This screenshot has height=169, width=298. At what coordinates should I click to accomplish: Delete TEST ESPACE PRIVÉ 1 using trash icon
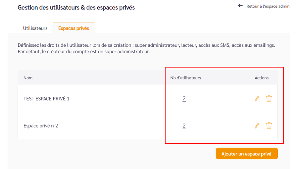tap(269, 99)
